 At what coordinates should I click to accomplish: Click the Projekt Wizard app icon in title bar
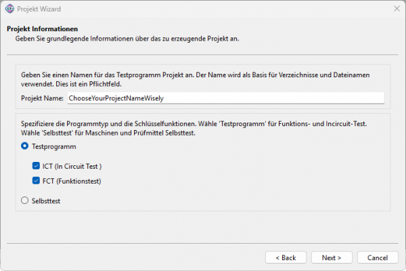(9, 8)
